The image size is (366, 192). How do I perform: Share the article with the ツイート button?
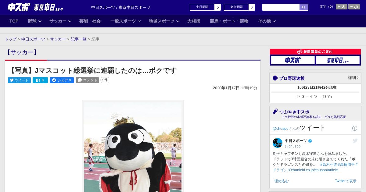[x=19, y=80]
